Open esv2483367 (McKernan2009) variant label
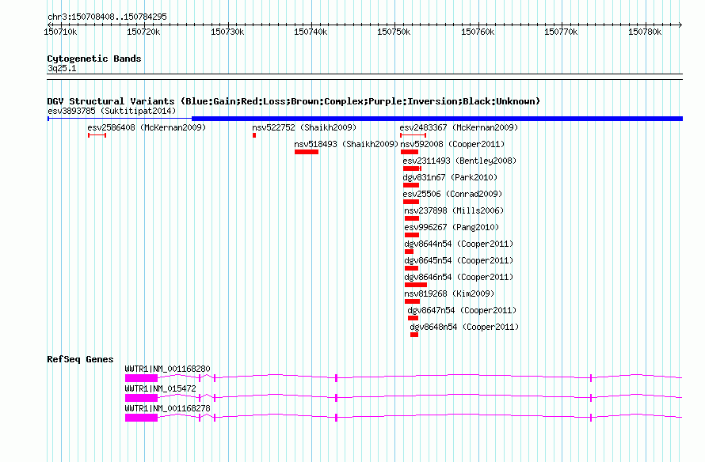This screenshot has height=462, width=705. pyautogui.click(x=459, y=127)
